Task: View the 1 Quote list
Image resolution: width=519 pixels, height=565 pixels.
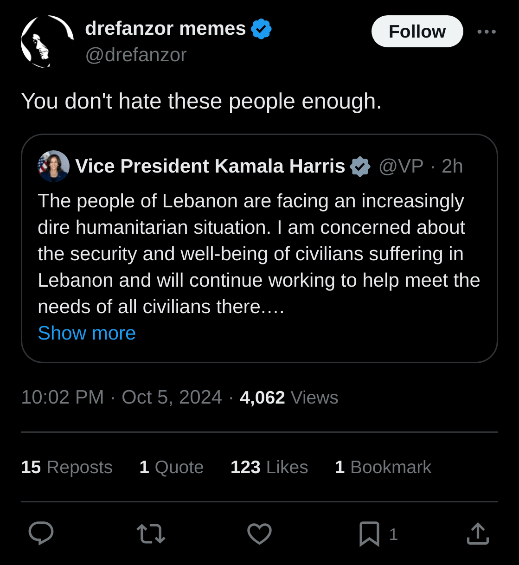Action: [172, 467]
